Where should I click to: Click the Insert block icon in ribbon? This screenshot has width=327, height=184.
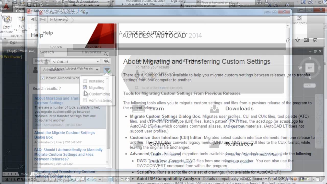[x=7, y=20]
